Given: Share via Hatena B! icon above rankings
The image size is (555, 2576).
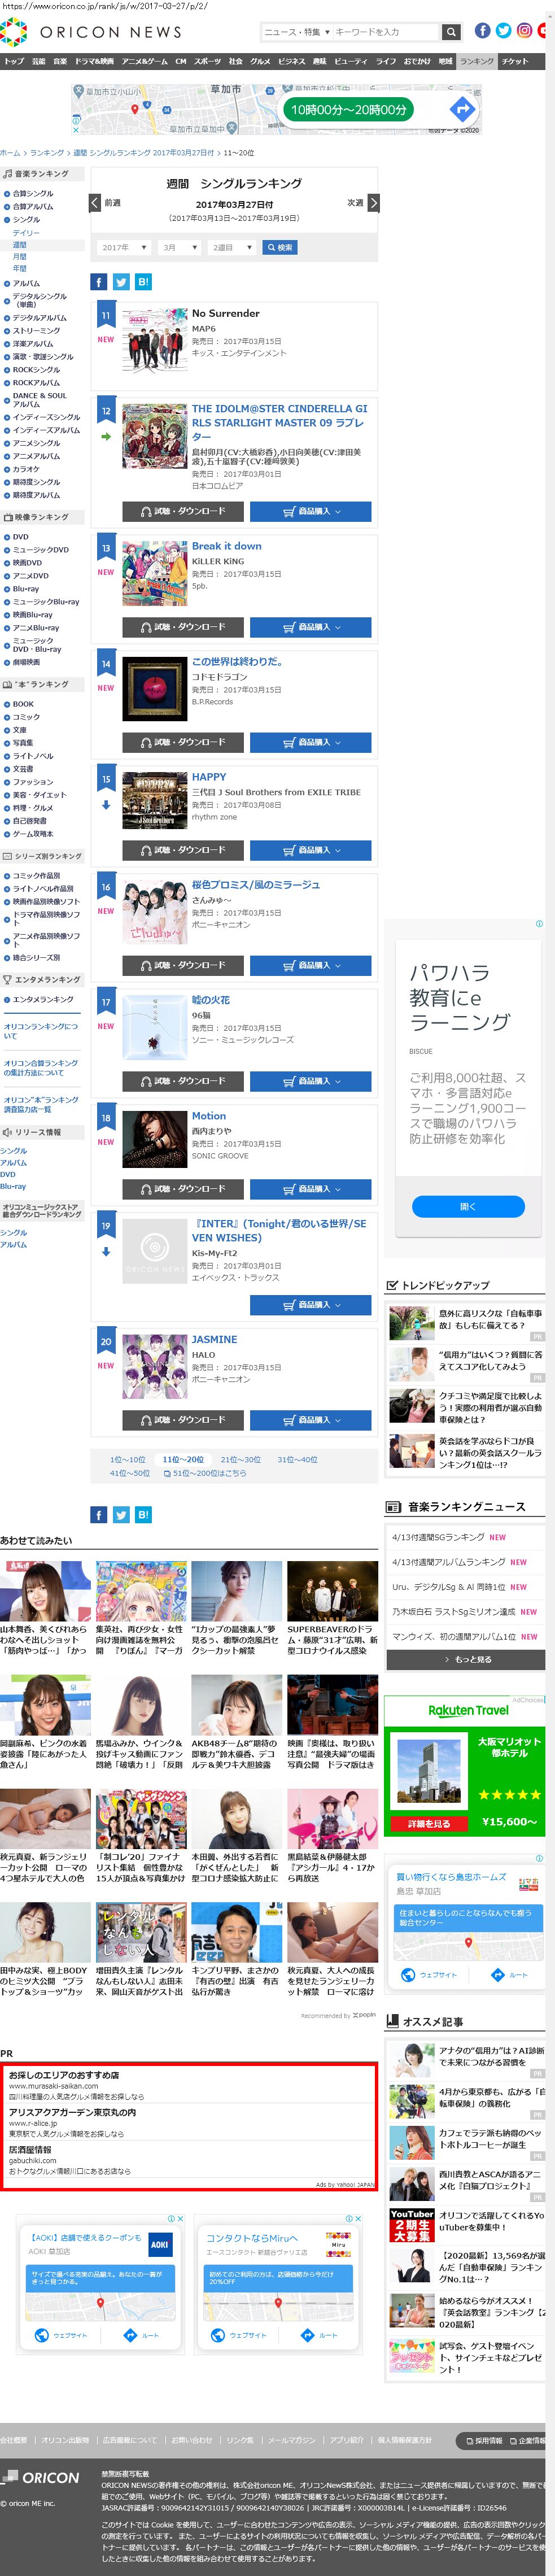Looking at the screenshot, I should (x=143, y=282).
